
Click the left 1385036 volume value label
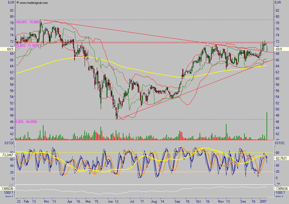click(7, 188)
